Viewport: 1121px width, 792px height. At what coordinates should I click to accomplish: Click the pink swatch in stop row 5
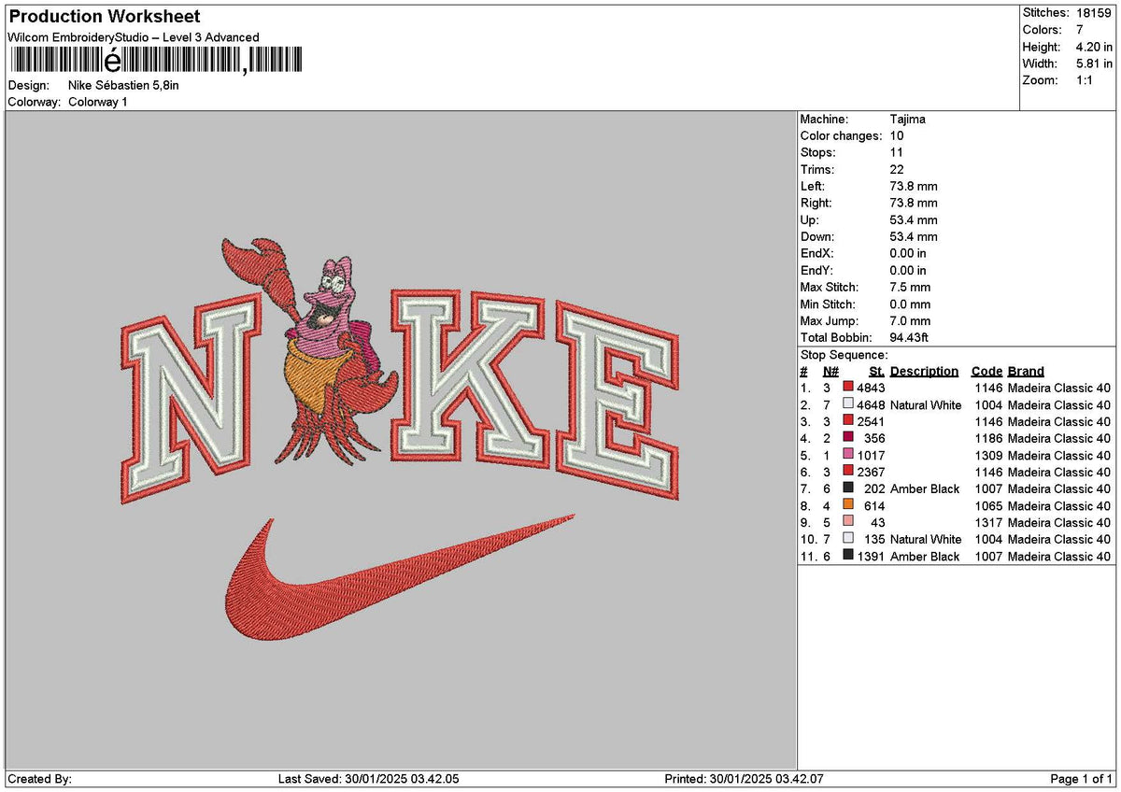tap(848, 455)
